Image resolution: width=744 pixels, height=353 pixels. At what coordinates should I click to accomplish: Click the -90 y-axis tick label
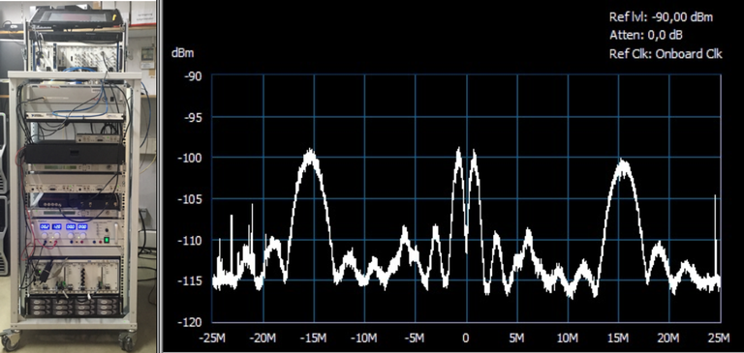195,75
